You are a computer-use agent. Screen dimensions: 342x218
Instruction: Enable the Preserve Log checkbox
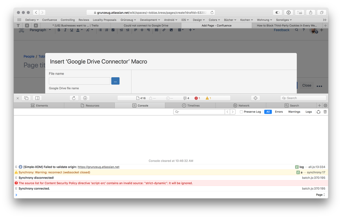(x=241, y=112)
